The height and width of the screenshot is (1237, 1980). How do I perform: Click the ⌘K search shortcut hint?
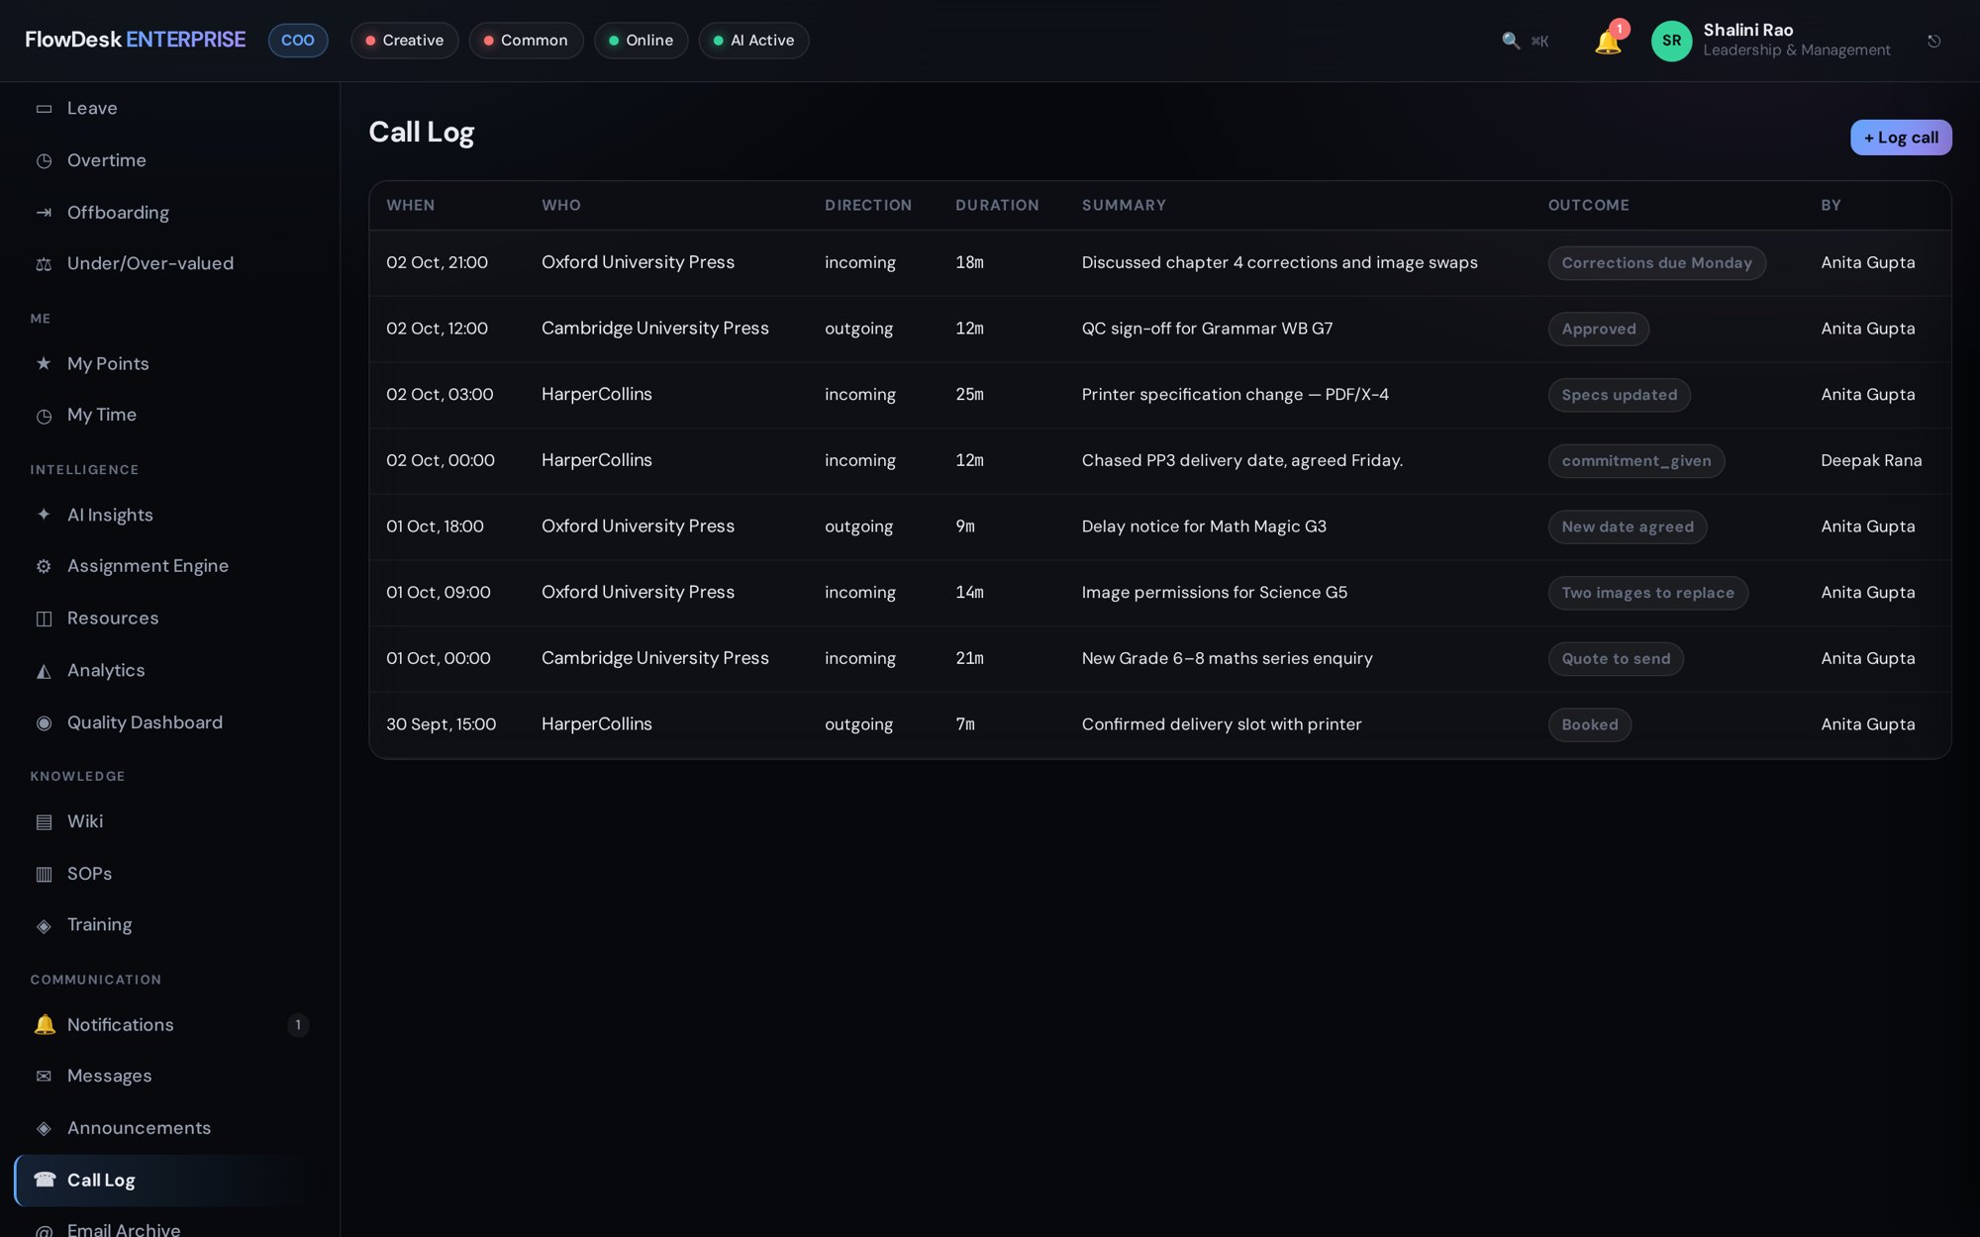click(x=1539, y=42)
